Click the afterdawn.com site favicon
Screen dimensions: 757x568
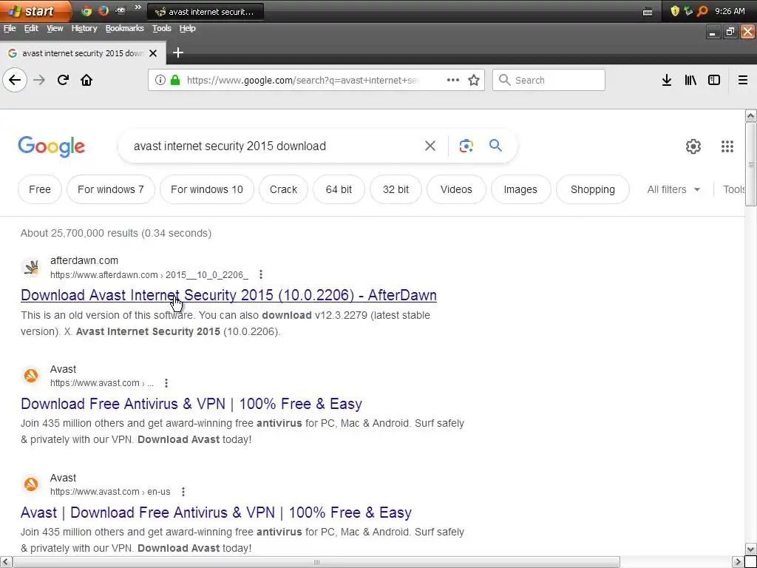[x=31, y=267]
